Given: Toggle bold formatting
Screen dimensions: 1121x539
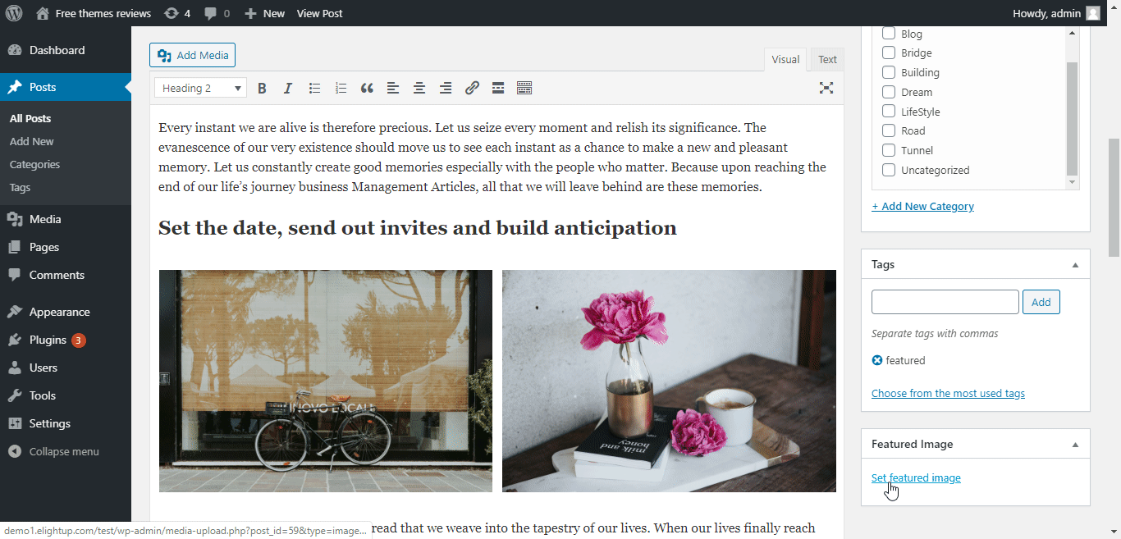Looking at the screenshot, I should tap(262, 88).
